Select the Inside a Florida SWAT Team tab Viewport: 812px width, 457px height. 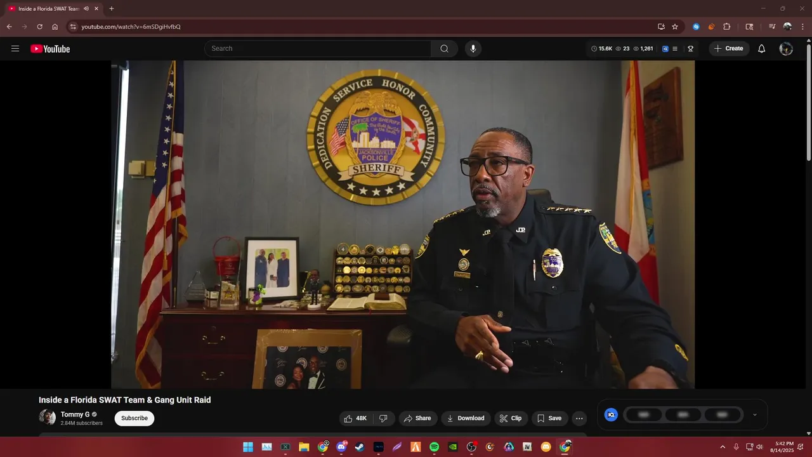[48, 9]
